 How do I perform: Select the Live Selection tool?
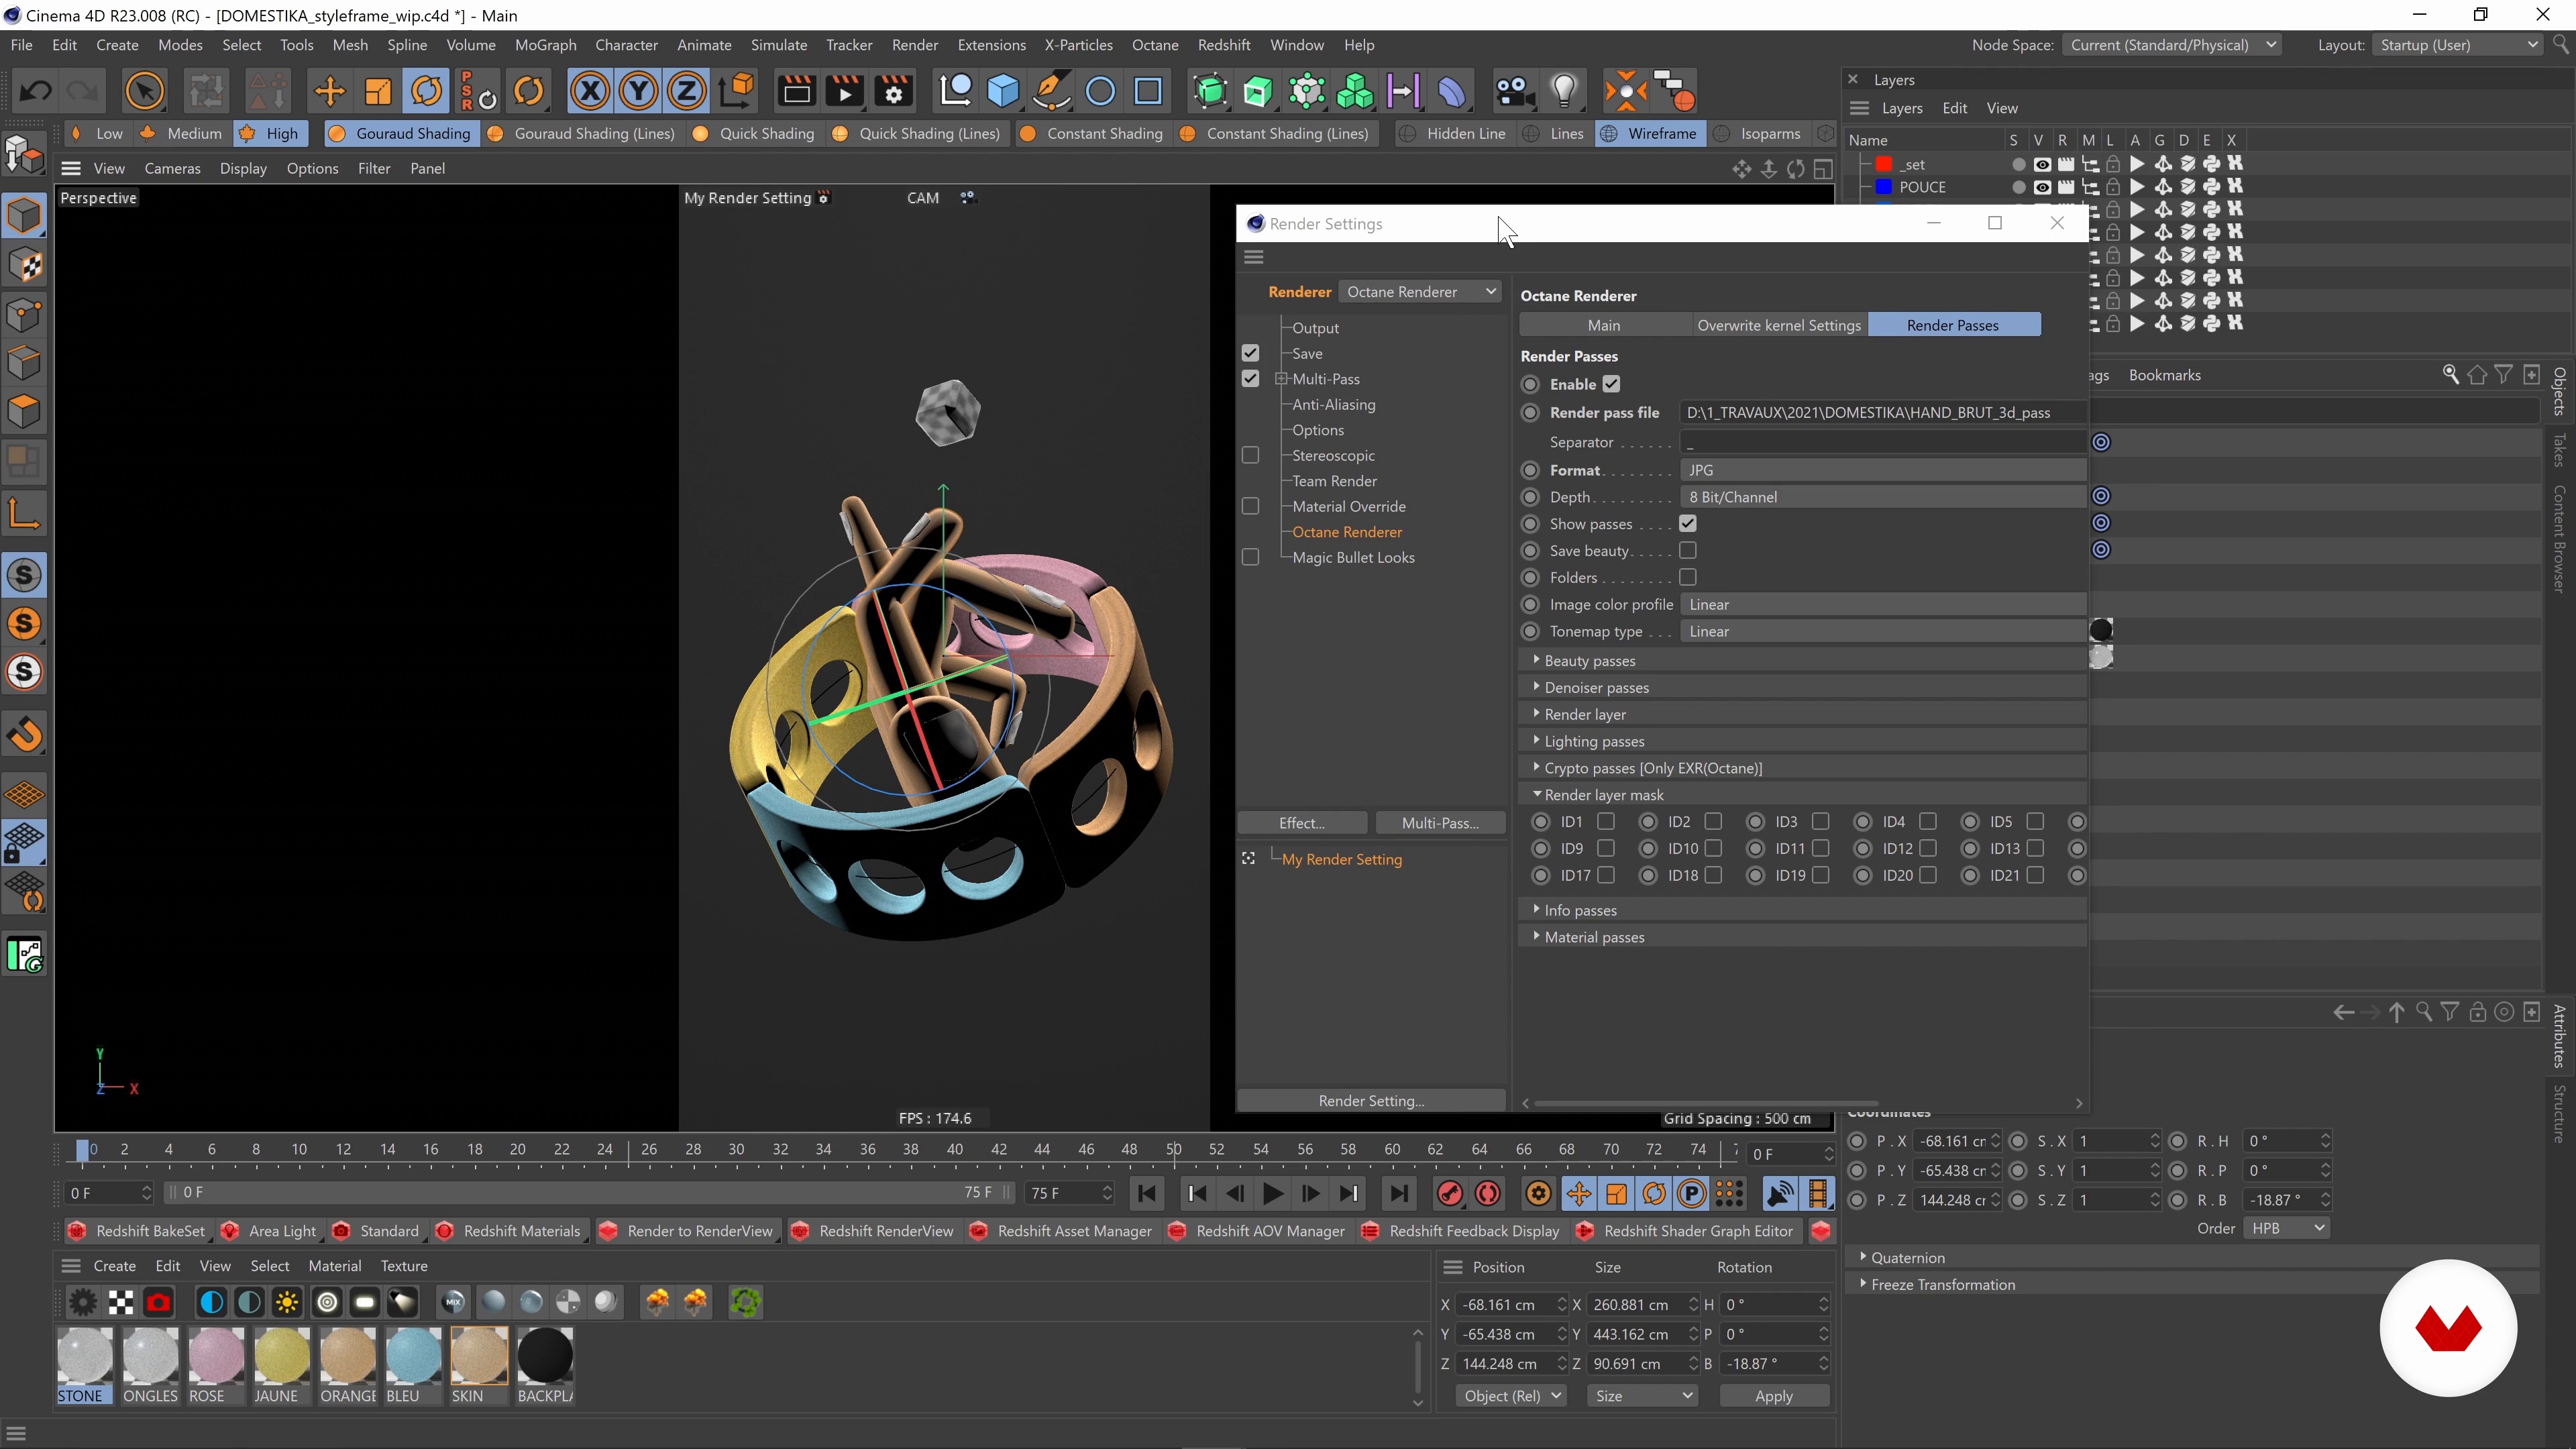click(x=145, y=92)
